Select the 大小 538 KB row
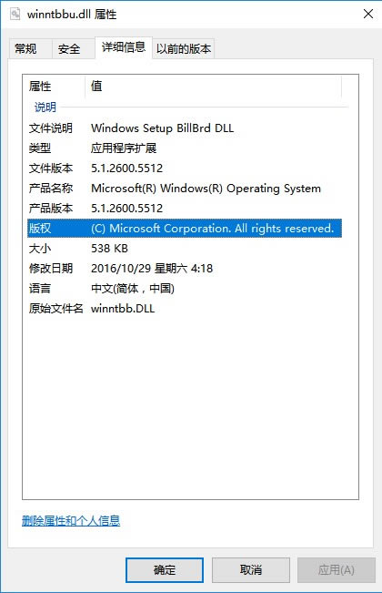Screen dimensions: 382x593 click(185, 249)
